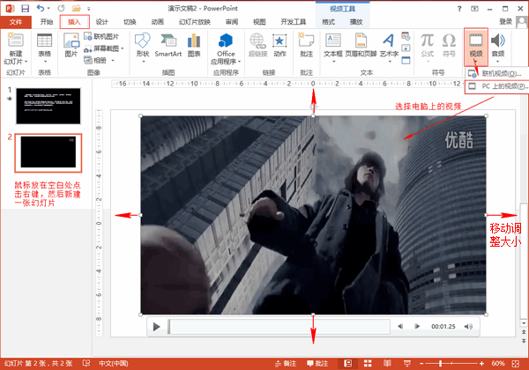Image resolution: width=529 pixels, height=370 pixels.
Task: Insert a text box with 文本框
Action: pos(333,48)
